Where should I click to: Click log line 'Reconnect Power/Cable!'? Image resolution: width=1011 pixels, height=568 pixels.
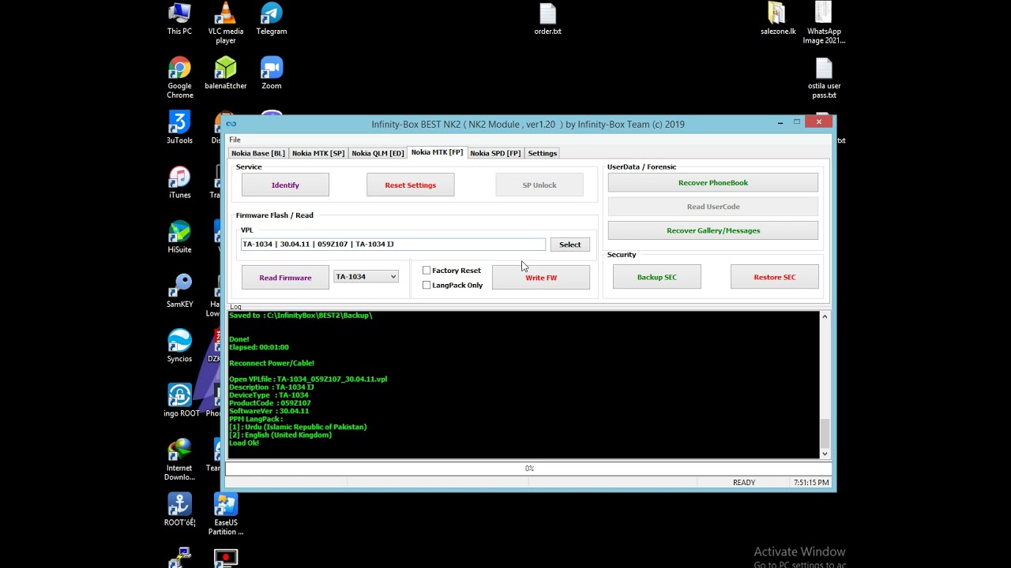point(272,363)
